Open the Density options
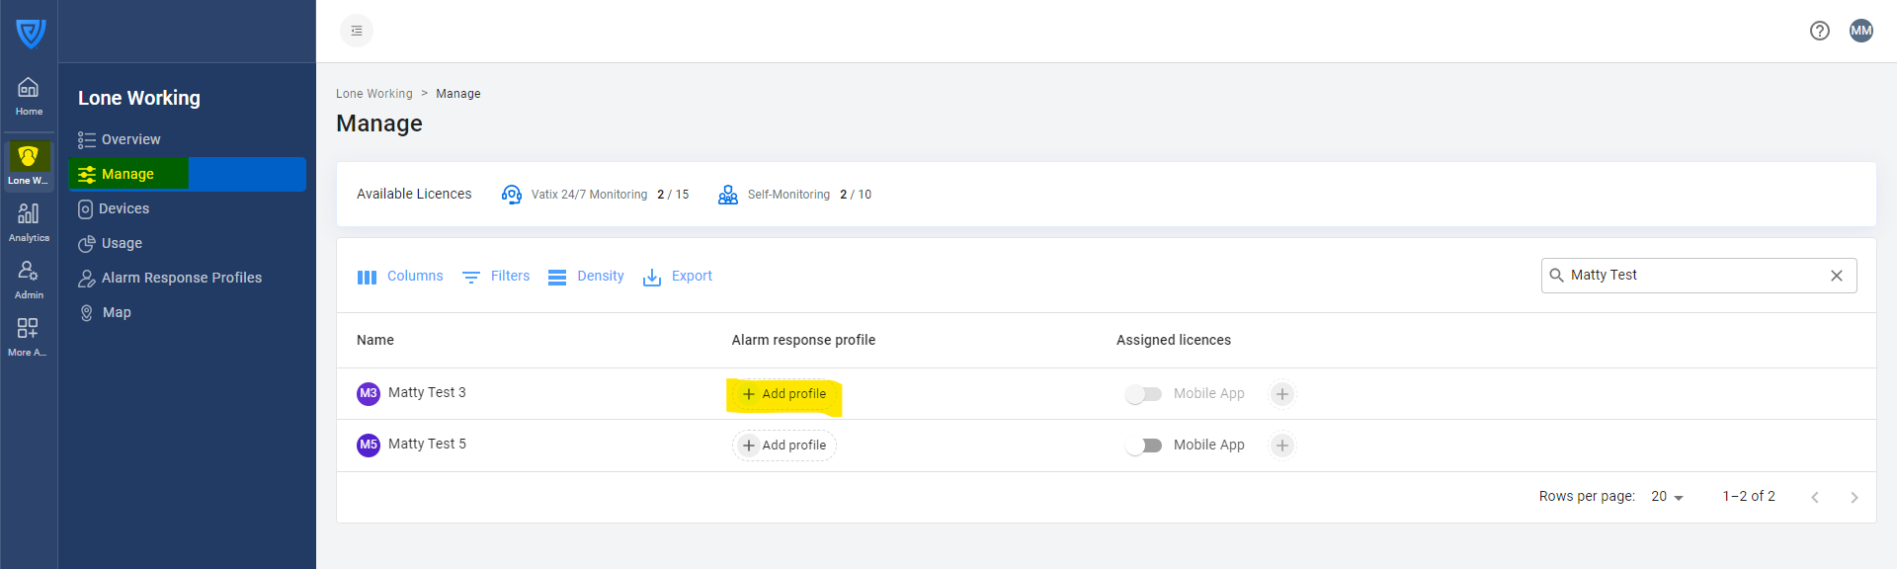This screenshot has height=569, width=1897. pyautogui.click(x=586, y=277)
